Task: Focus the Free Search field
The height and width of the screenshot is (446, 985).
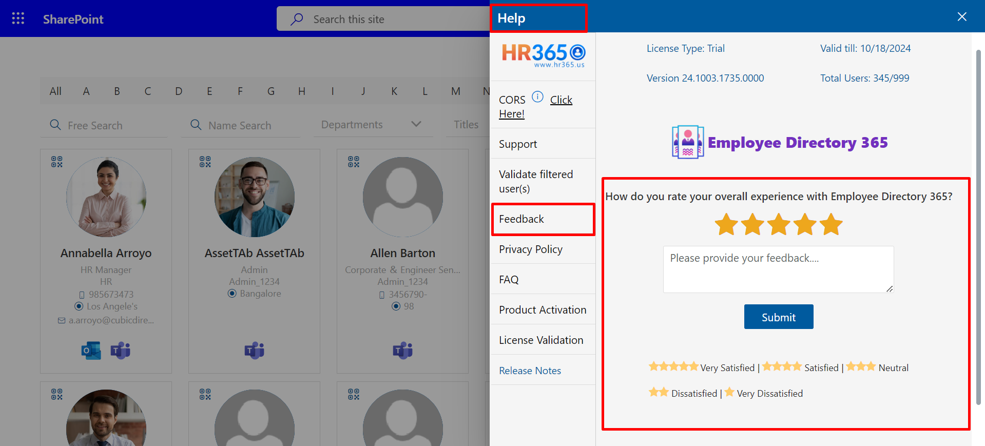Action: click(104, 125)
